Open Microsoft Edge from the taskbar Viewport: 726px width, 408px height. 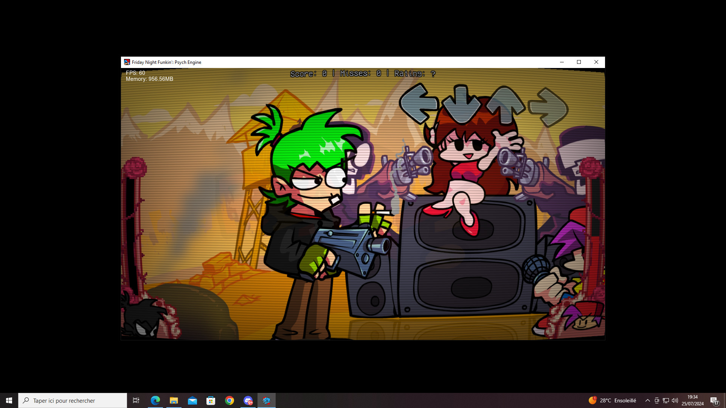tap(155, 400)
